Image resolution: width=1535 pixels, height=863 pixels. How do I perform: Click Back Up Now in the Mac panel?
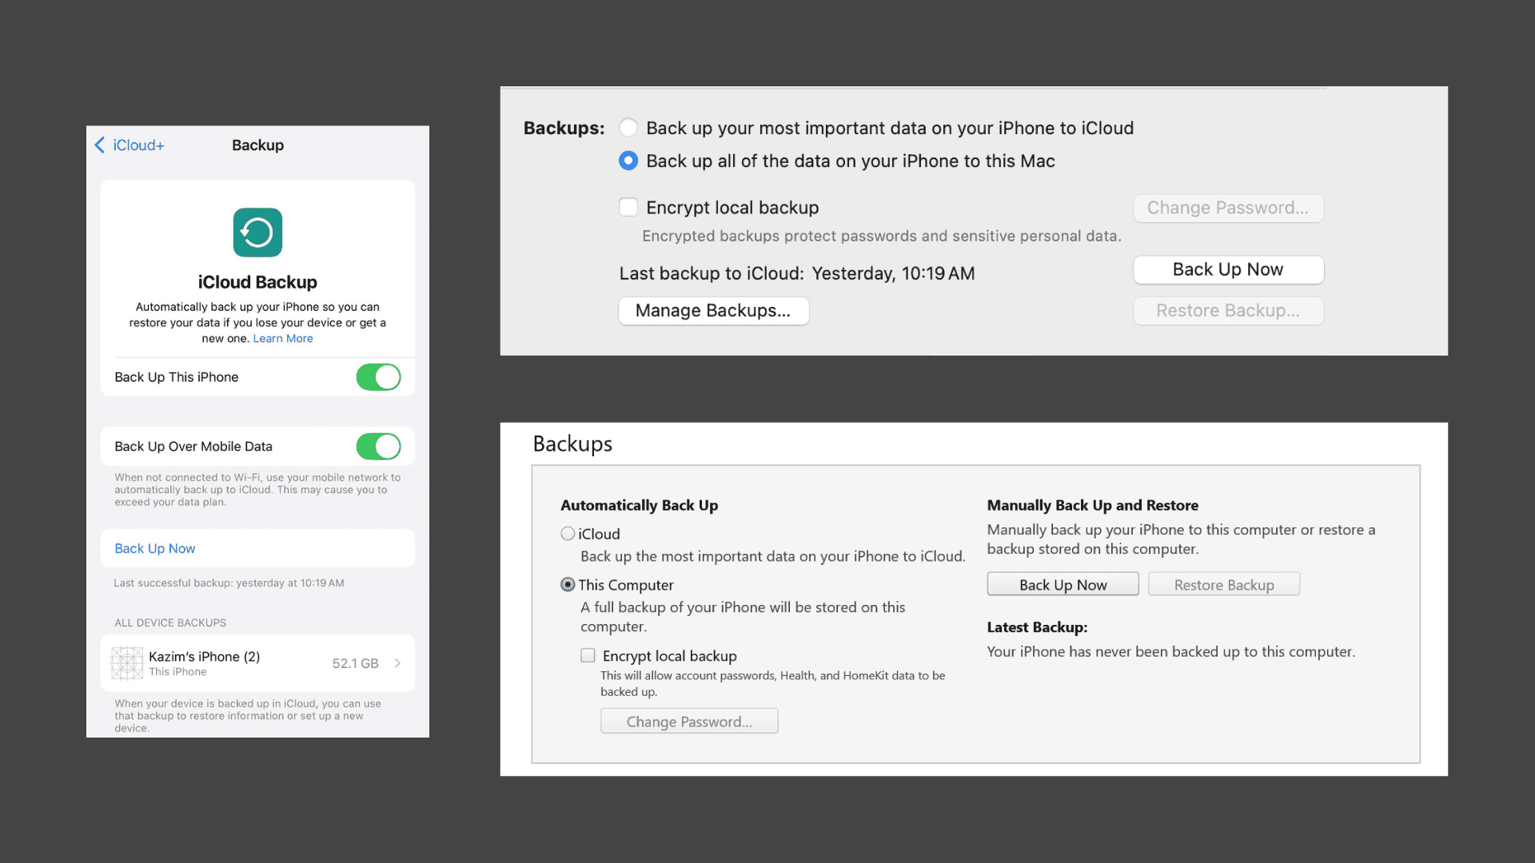pos(1228,269)
